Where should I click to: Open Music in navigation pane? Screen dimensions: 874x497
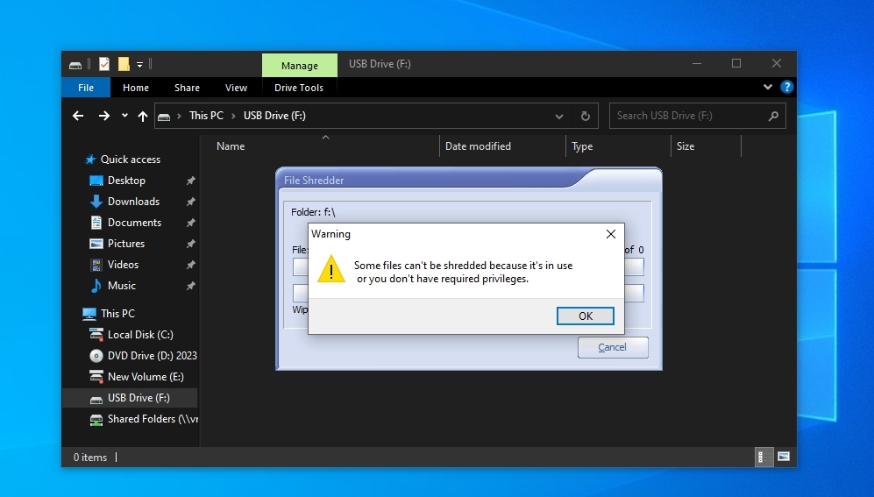coord(122,285)
